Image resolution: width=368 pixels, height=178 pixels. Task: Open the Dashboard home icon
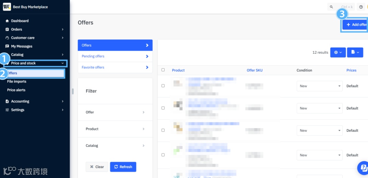[x=7, y=21]
